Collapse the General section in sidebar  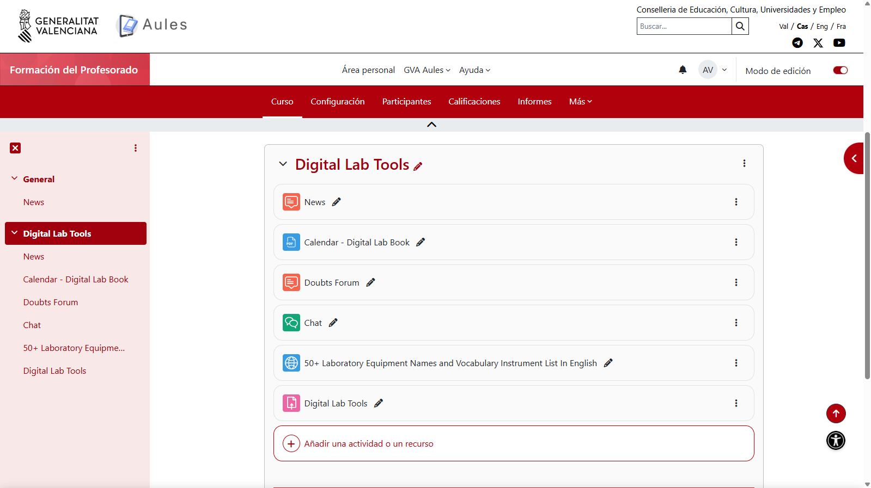click(15, 178)
